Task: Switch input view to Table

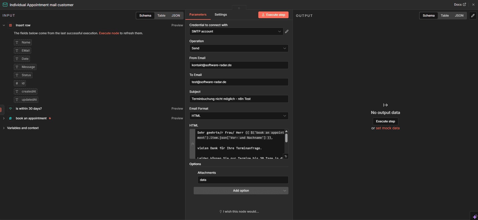Action: pos(161,16)
